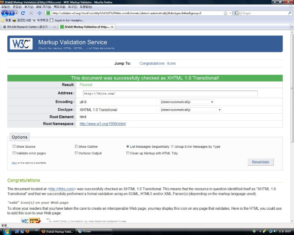This screenshot has width=294, height=235.
Task: Click the Revalidate button
Action: tap(260, 162)
